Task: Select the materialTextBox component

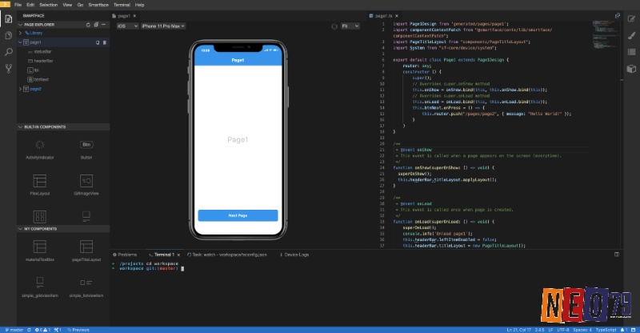Action: point(39,251)
